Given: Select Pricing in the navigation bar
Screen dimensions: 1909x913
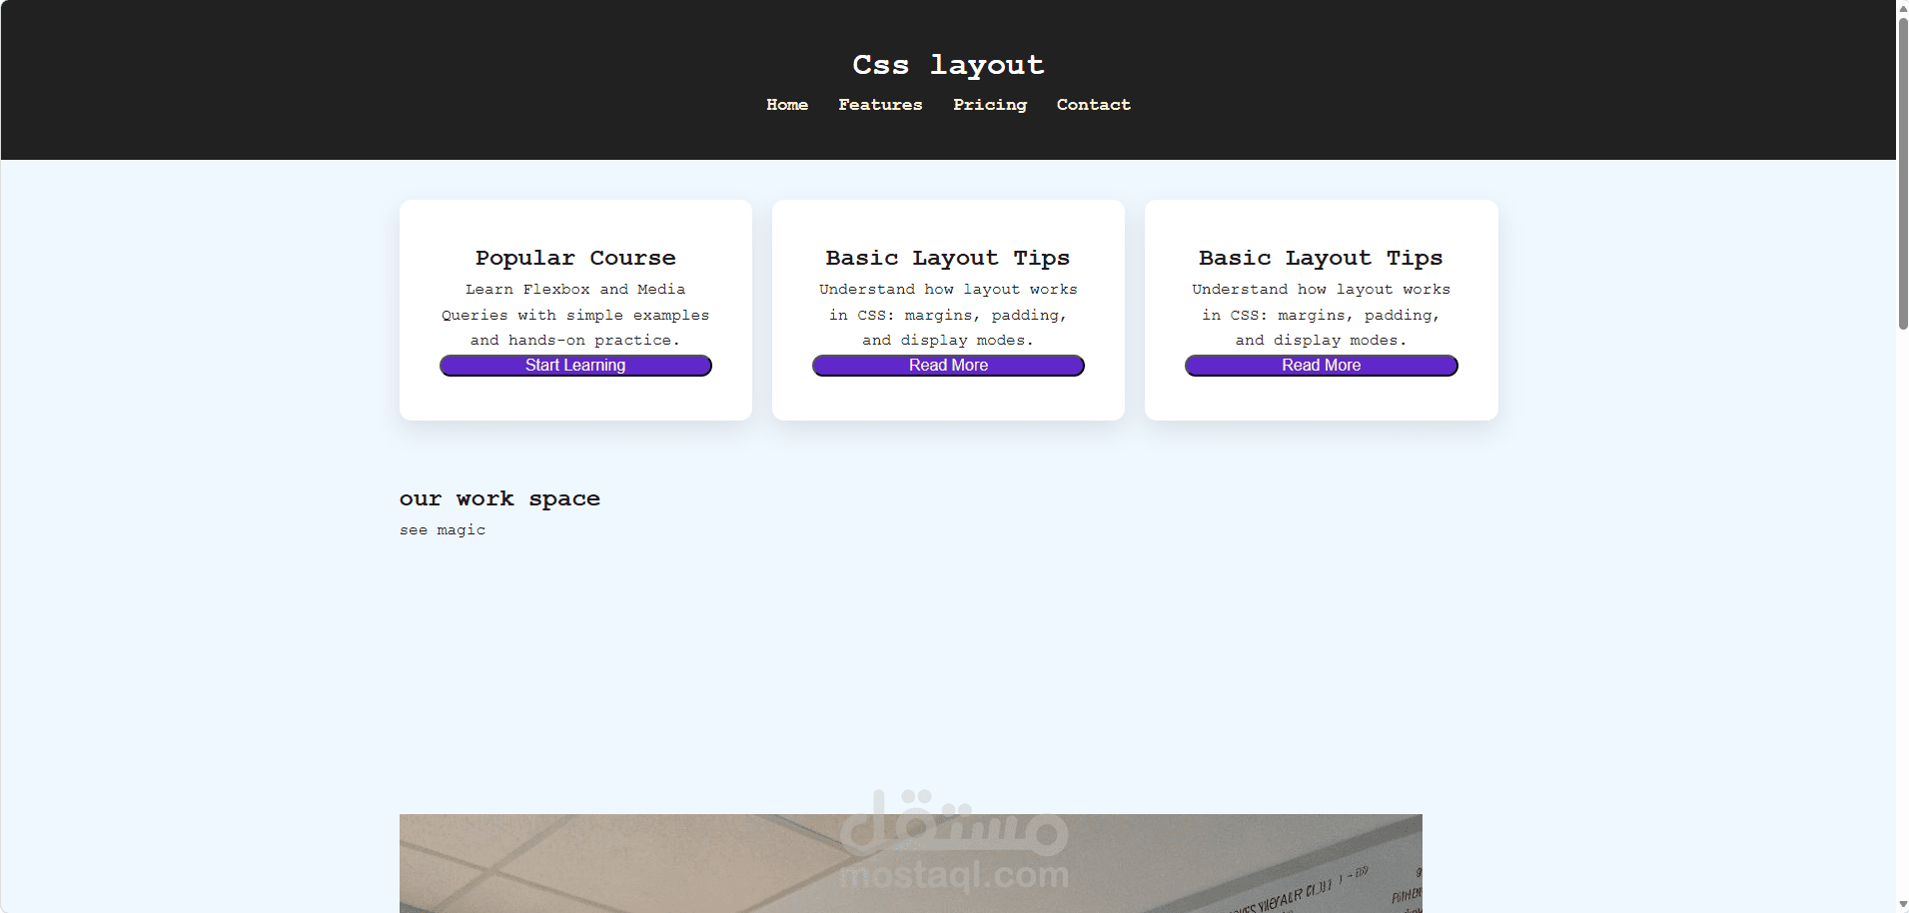Looking at the screenshot, I should coord(989,105).
